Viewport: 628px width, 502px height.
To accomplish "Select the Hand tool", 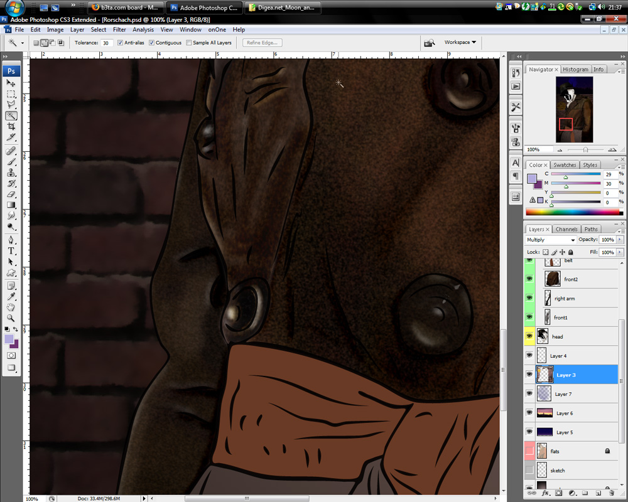I will point(11,307).
